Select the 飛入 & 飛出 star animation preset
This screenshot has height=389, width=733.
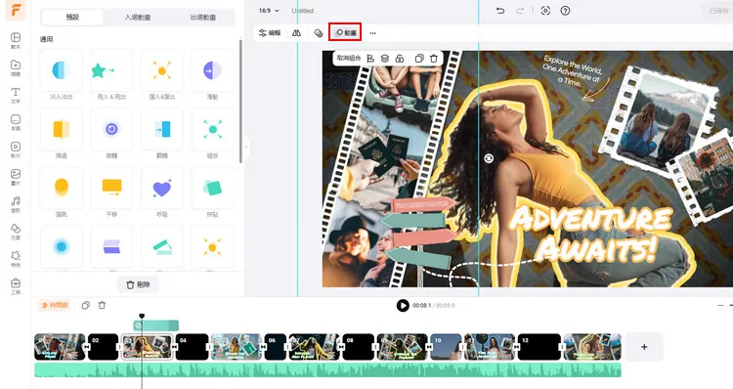click(111, 70)
